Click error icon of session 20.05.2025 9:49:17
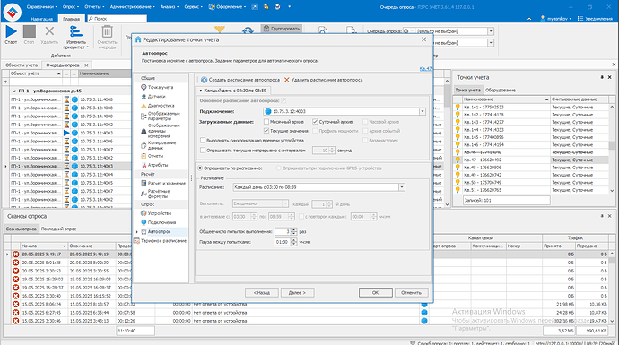The height and width of the screenshot is (345, 619). [15, 254]
